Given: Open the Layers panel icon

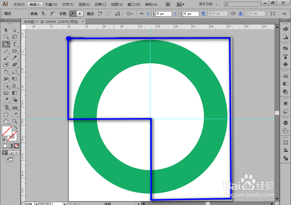Looking at the screenshot, I should 286,123.
